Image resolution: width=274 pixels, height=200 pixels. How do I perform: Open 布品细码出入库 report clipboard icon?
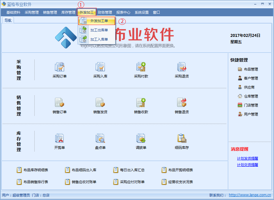[x=67, y=170]
